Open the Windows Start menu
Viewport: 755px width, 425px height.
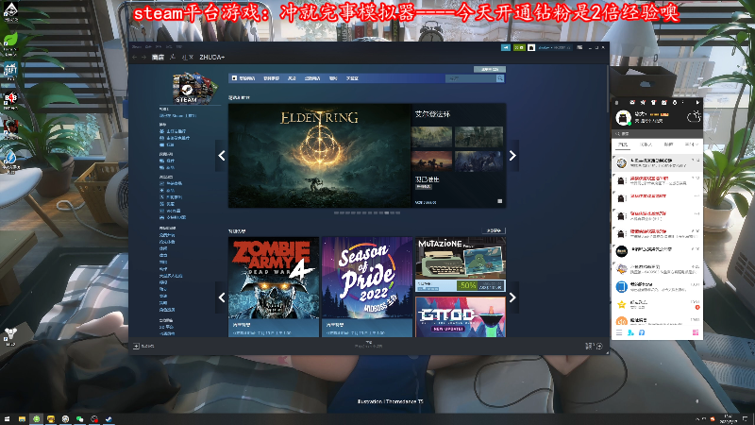click(7, 419)
